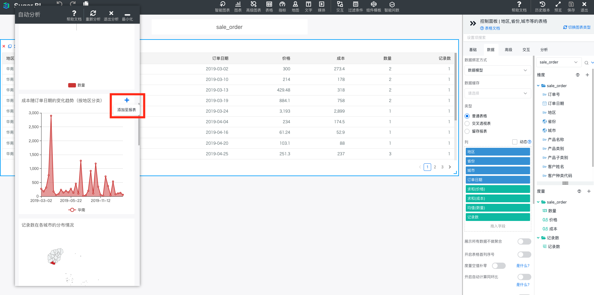Open the 指标 indicator tool

point(282,7)
